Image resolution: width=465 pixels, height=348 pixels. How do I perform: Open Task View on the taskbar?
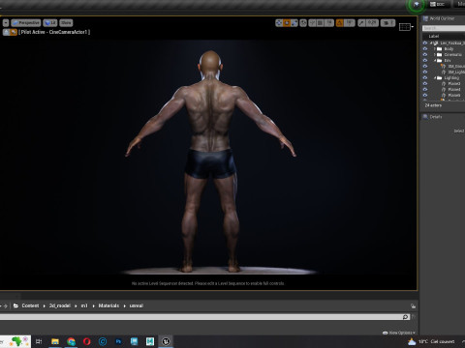click(x=39, y=341)
